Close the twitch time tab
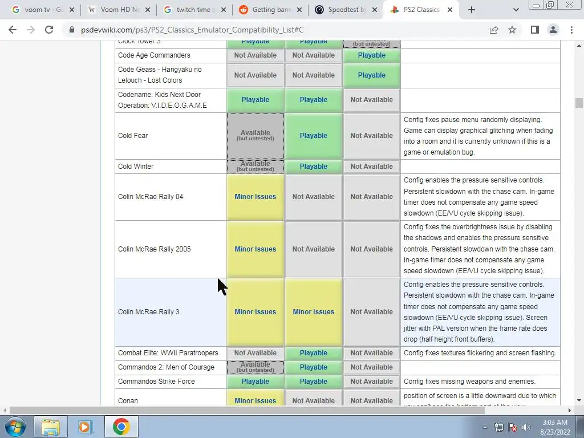This screenshot has height=438, width=584. tap(224, 10)
